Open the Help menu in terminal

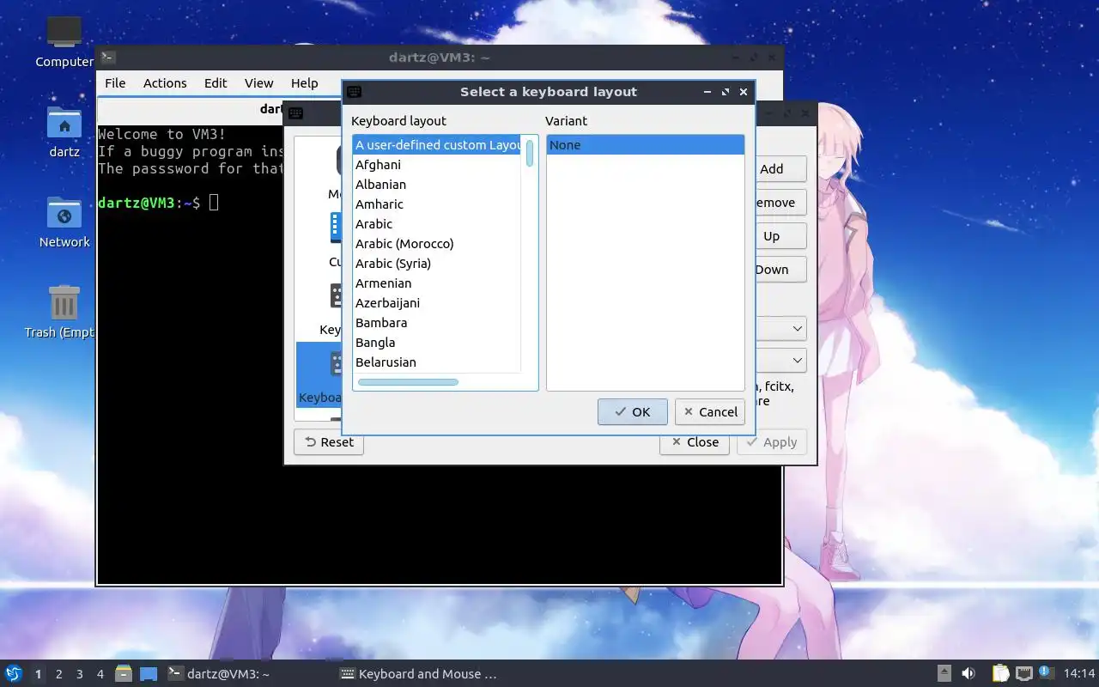(304, 83)
